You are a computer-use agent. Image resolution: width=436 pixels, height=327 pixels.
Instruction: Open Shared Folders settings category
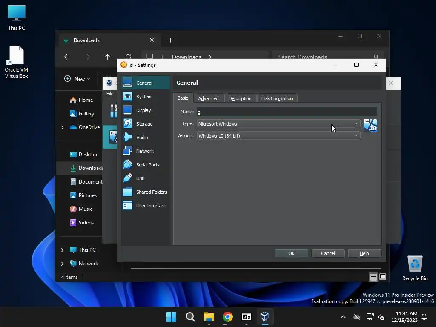point(146,192)
